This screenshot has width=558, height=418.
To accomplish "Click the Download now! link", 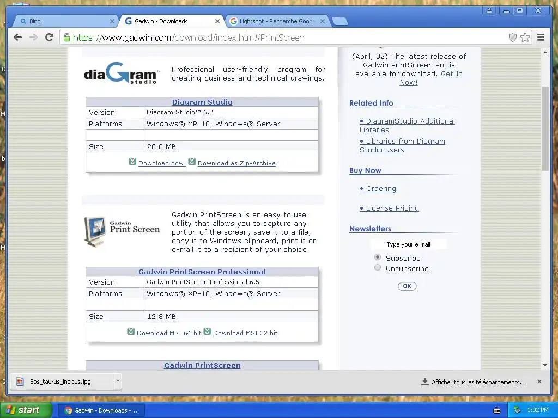I will pyautogui.click(x=162, y=163).
